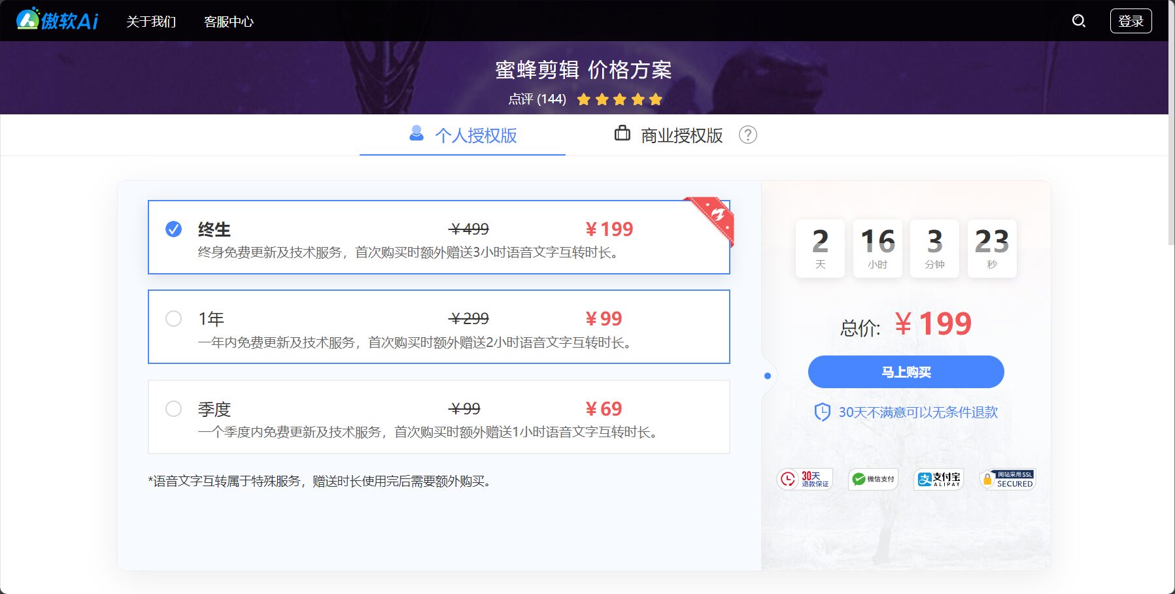Click the crossed-out ¥499 price
The height and width of the screenshot is (594, 1175).
click(x=469, y=229)
